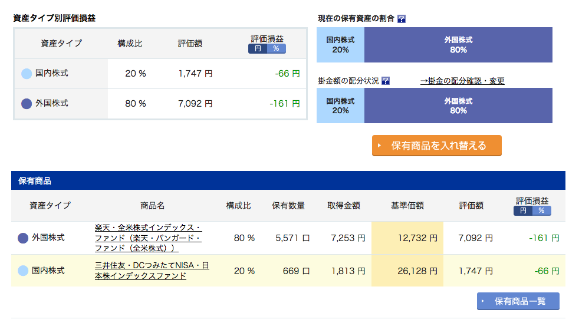Click 保有商品一覧 button

click(518, 301)
